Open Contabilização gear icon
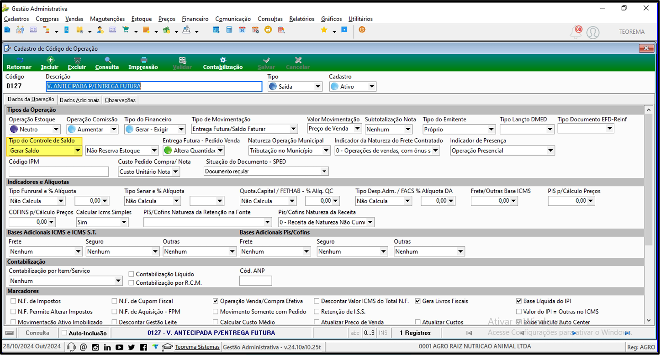Viewport: 660px width, 355px height. pos(223,60)
